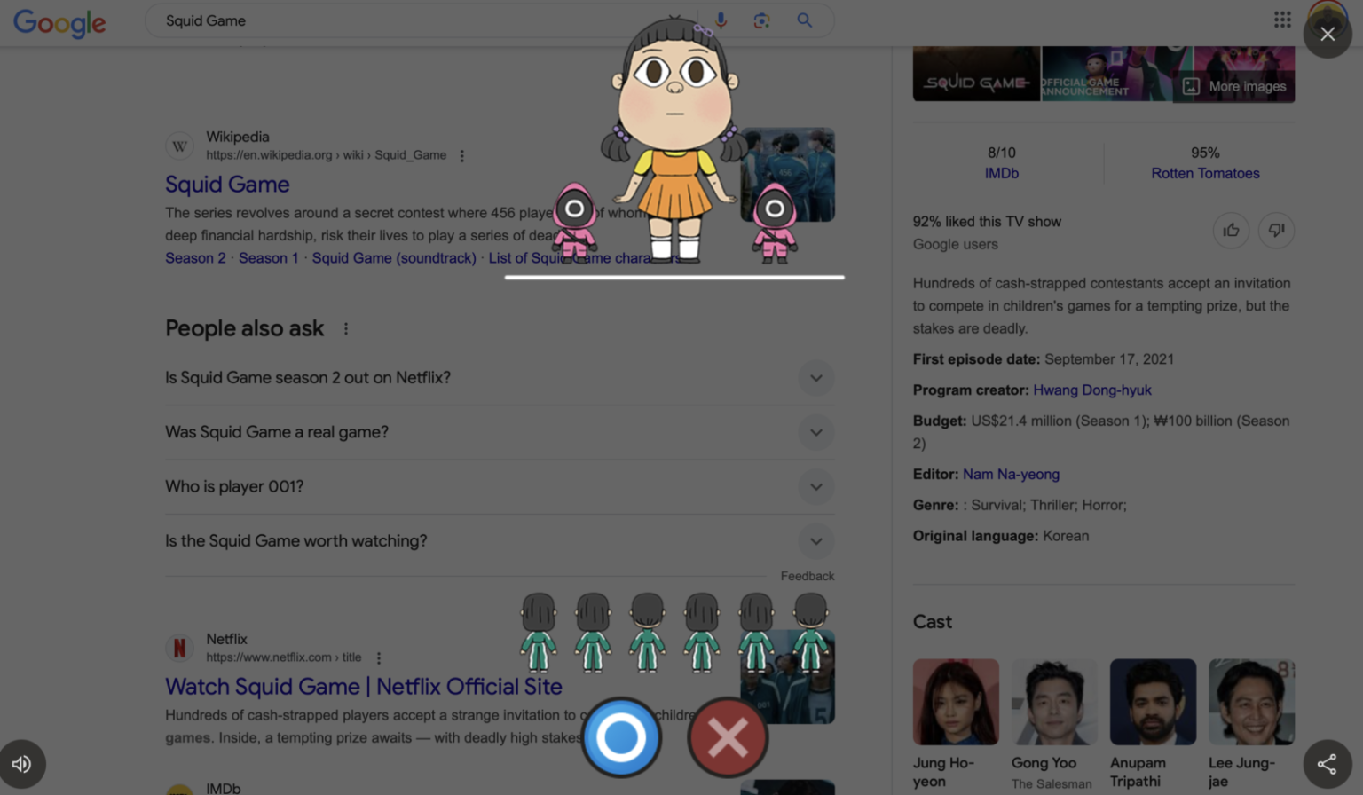
Task: Click the Feedback link
Action: pyautogui.click(x=808, y=576)
